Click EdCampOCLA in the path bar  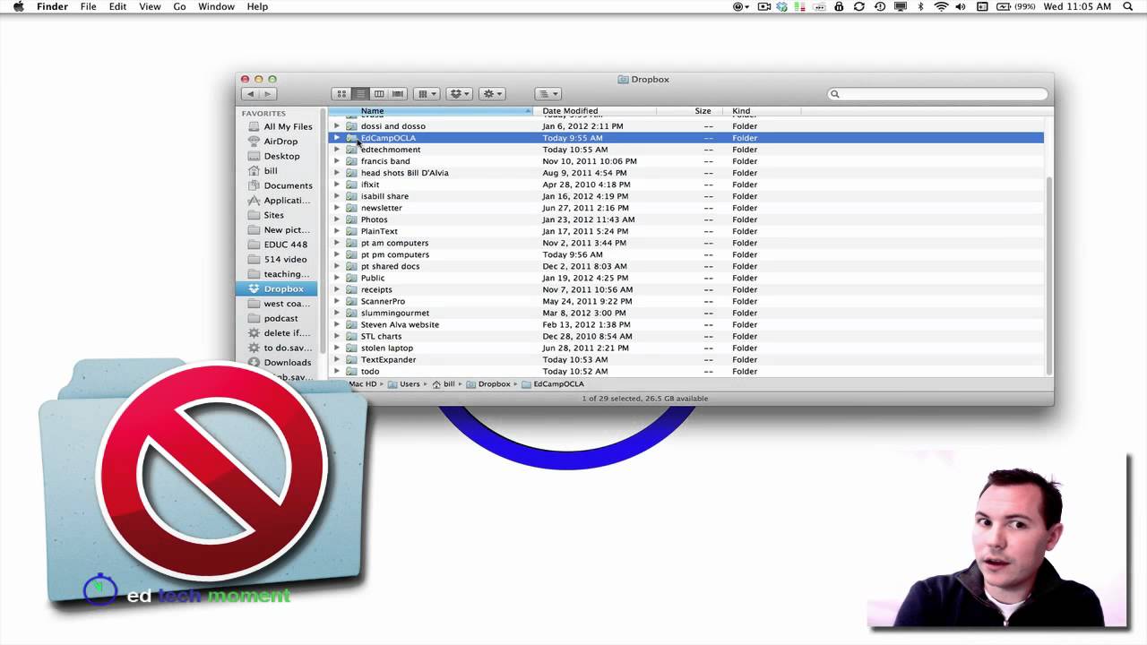[553, 384]
